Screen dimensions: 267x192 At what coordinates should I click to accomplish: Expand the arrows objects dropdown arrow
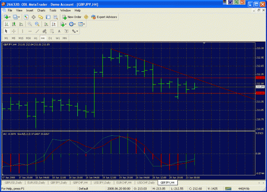click(77, 31)
